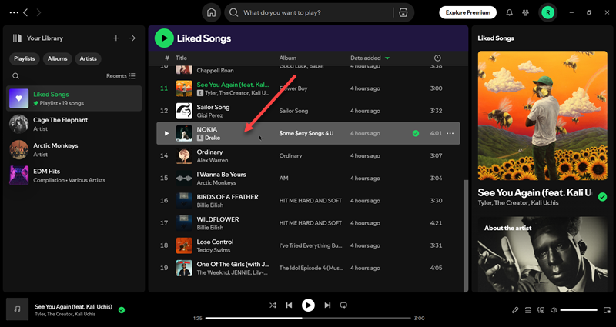This screenshot has width=616, height=327.
Task: Go back with the left arrow
Action: [x=25, y=12]
